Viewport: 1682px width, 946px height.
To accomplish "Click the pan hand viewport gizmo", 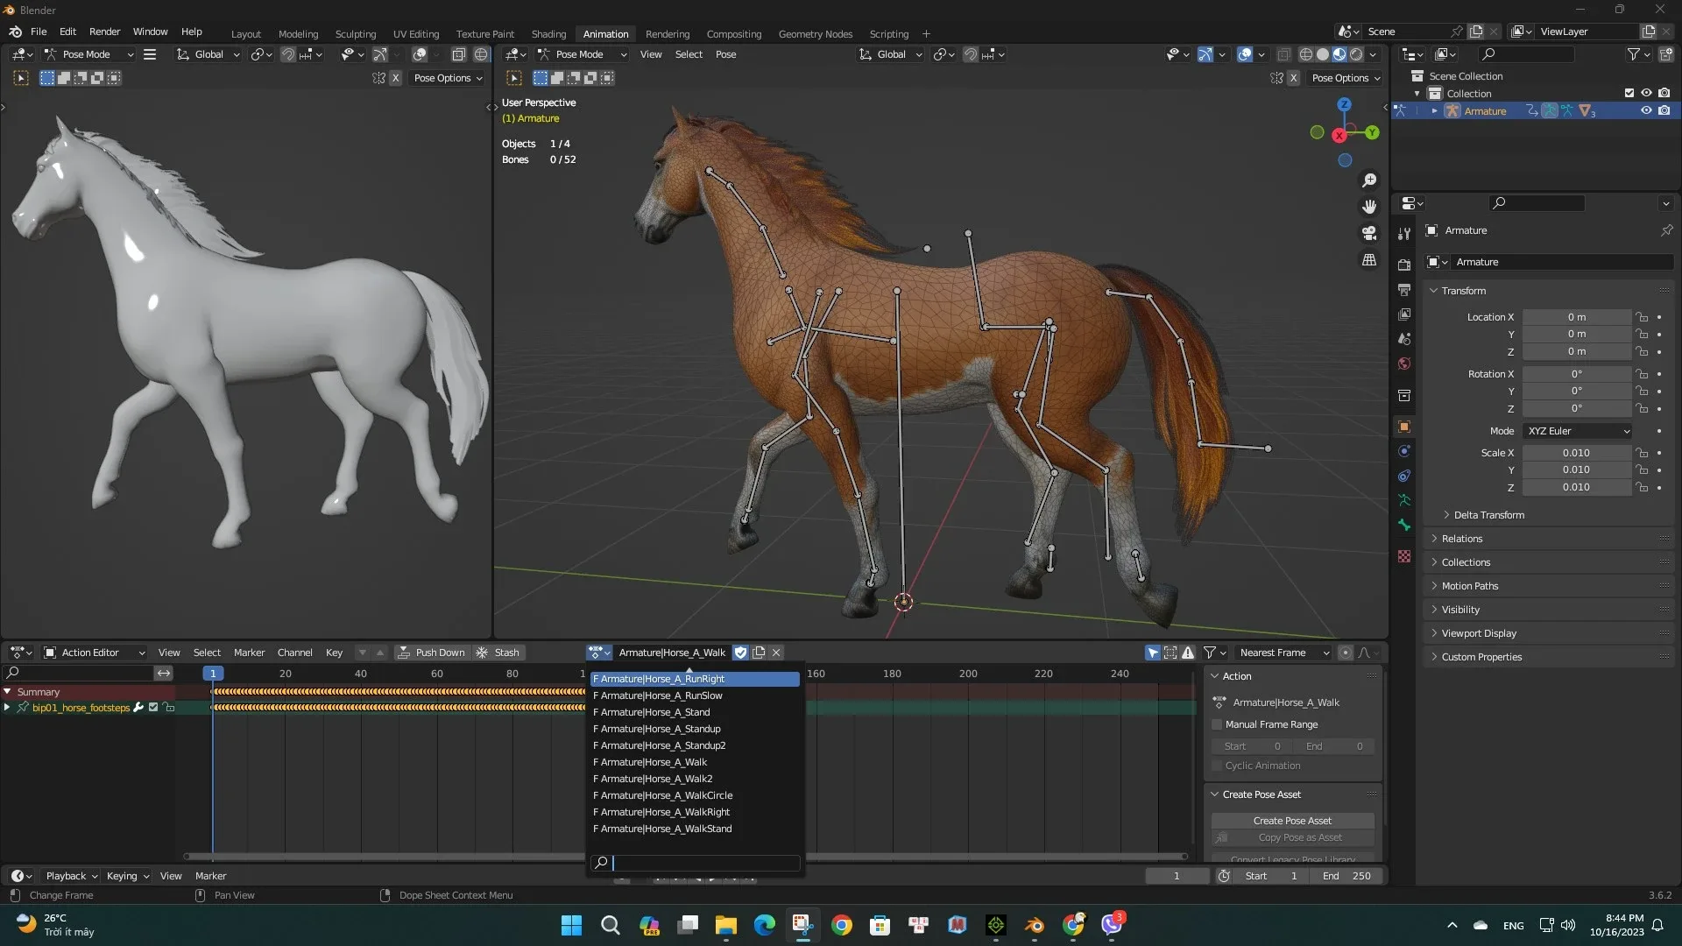I will pyautogui.click(x=1369, y=207).
